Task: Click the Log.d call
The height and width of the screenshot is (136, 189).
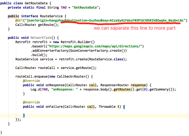Action: click(35, 89)
